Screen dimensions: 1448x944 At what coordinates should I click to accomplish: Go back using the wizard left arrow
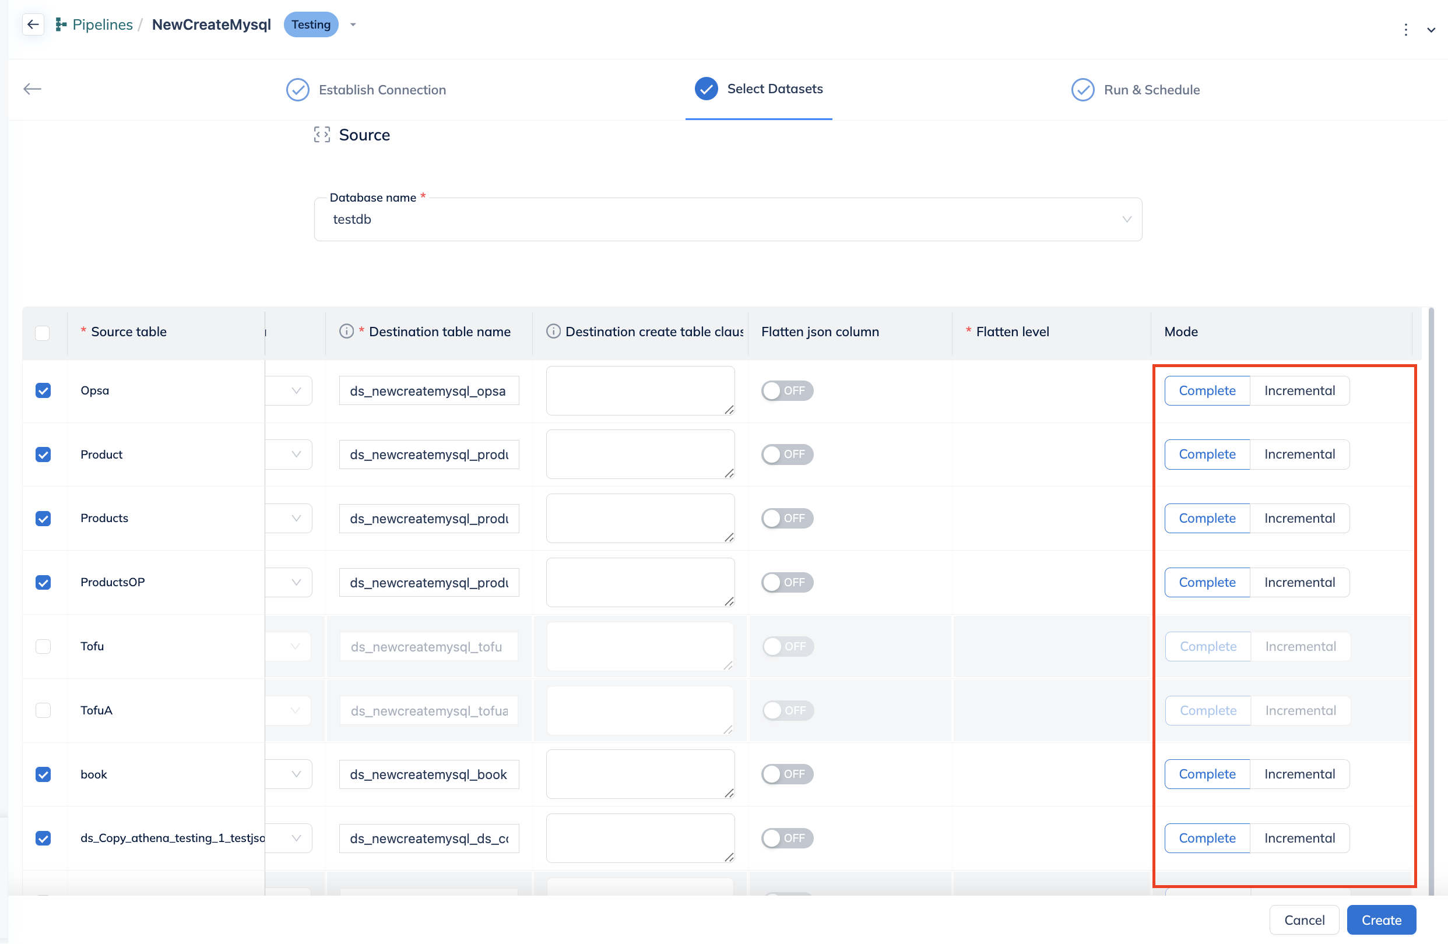click(x=32, y=89)
